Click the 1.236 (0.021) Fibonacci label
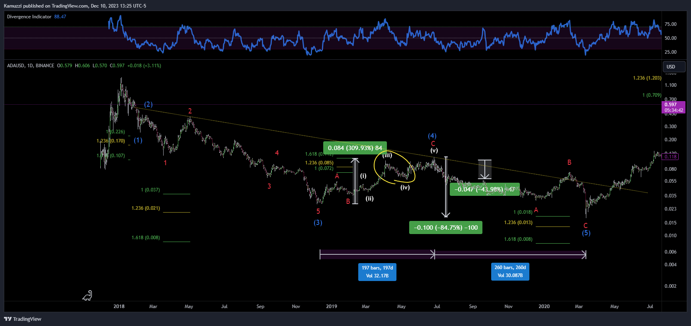 pos(146,208)
